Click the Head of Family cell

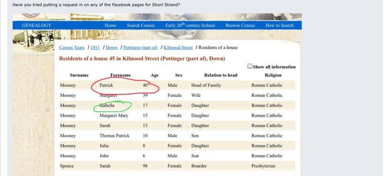(206, 85)
